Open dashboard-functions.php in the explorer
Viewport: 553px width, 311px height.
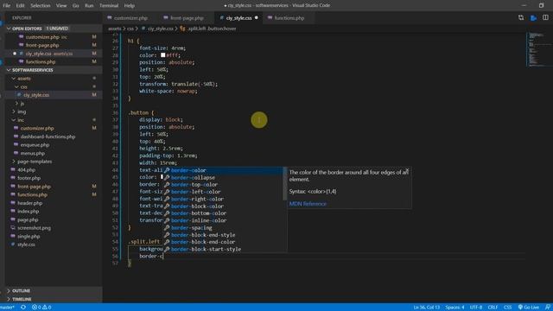tap(48, 136)
